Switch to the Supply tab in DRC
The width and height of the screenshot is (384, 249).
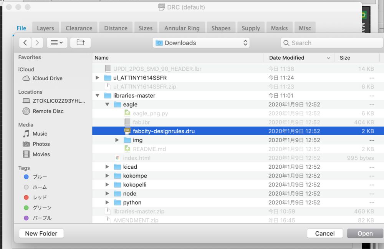pyautogui.click(x=251, y=28)
